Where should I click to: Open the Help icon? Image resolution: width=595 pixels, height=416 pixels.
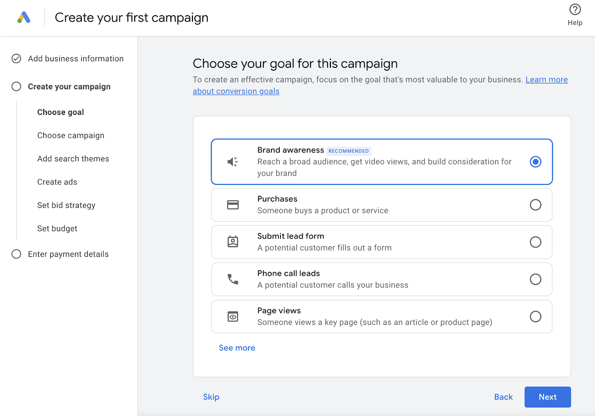coord(575,9)
